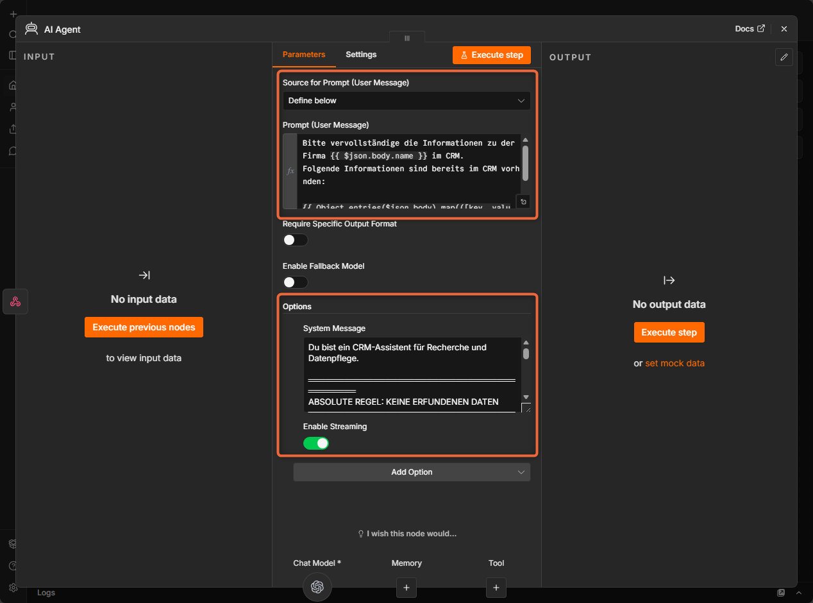Viewport: 813px width, 603px height.
Task: Click the drag handle above the tabs
Action: pos(406,38)
